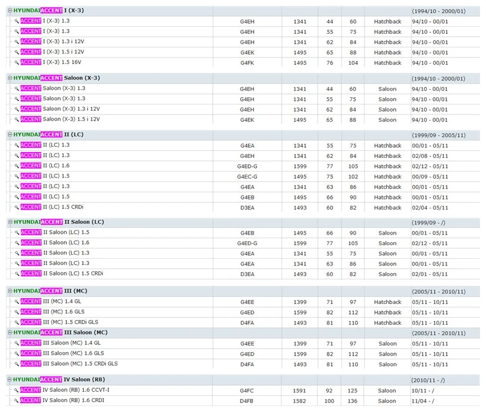This screenshot has height=412, width=486.
Task: Select date cell 11/04 - /
Action: [423, 401]
